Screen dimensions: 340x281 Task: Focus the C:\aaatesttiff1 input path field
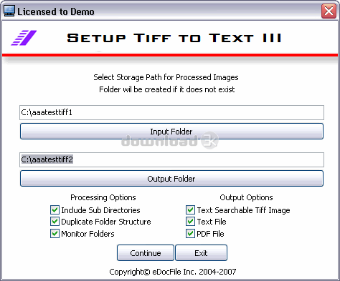click(171, 112)
